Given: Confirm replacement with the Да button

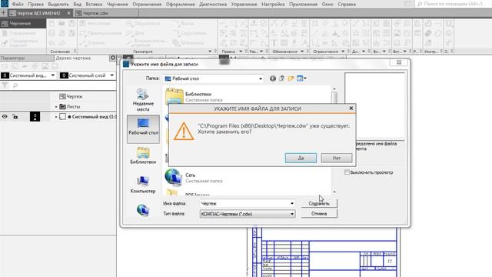Looking at the screenshot, I should tap(301, 158).
